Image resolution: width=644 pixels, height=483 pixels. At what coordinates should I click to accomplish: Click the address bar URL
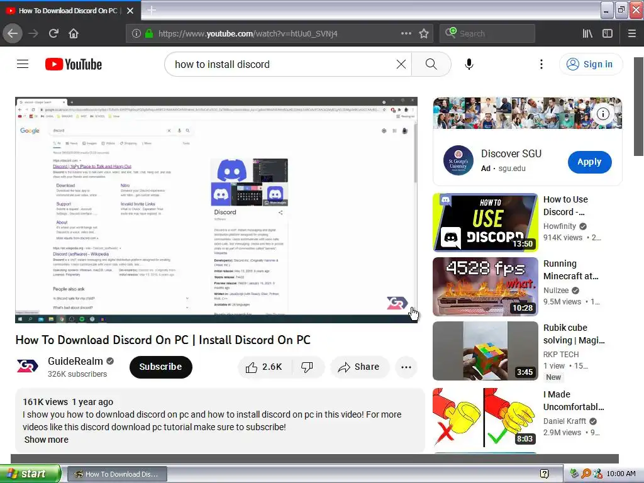click(x=248, y=34)
